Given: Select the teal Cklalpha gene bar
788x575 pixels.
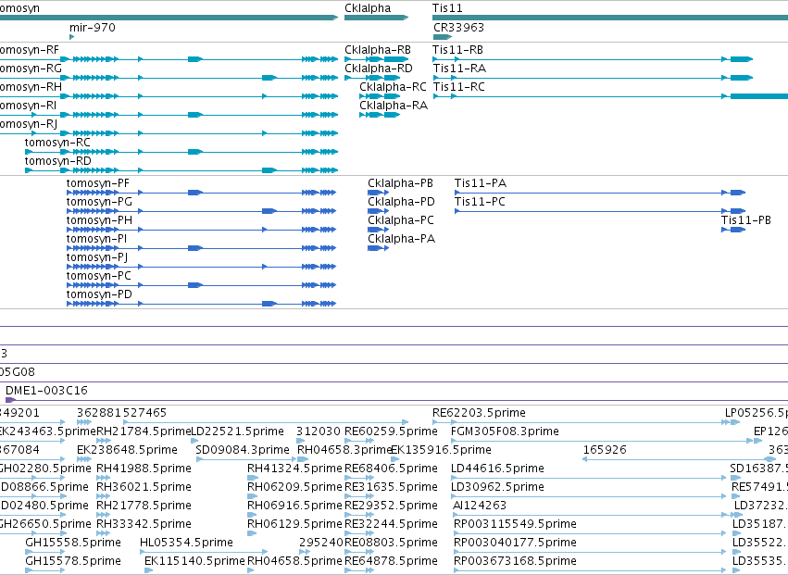Looking at the screenshot, I should [x=377, y=18].
